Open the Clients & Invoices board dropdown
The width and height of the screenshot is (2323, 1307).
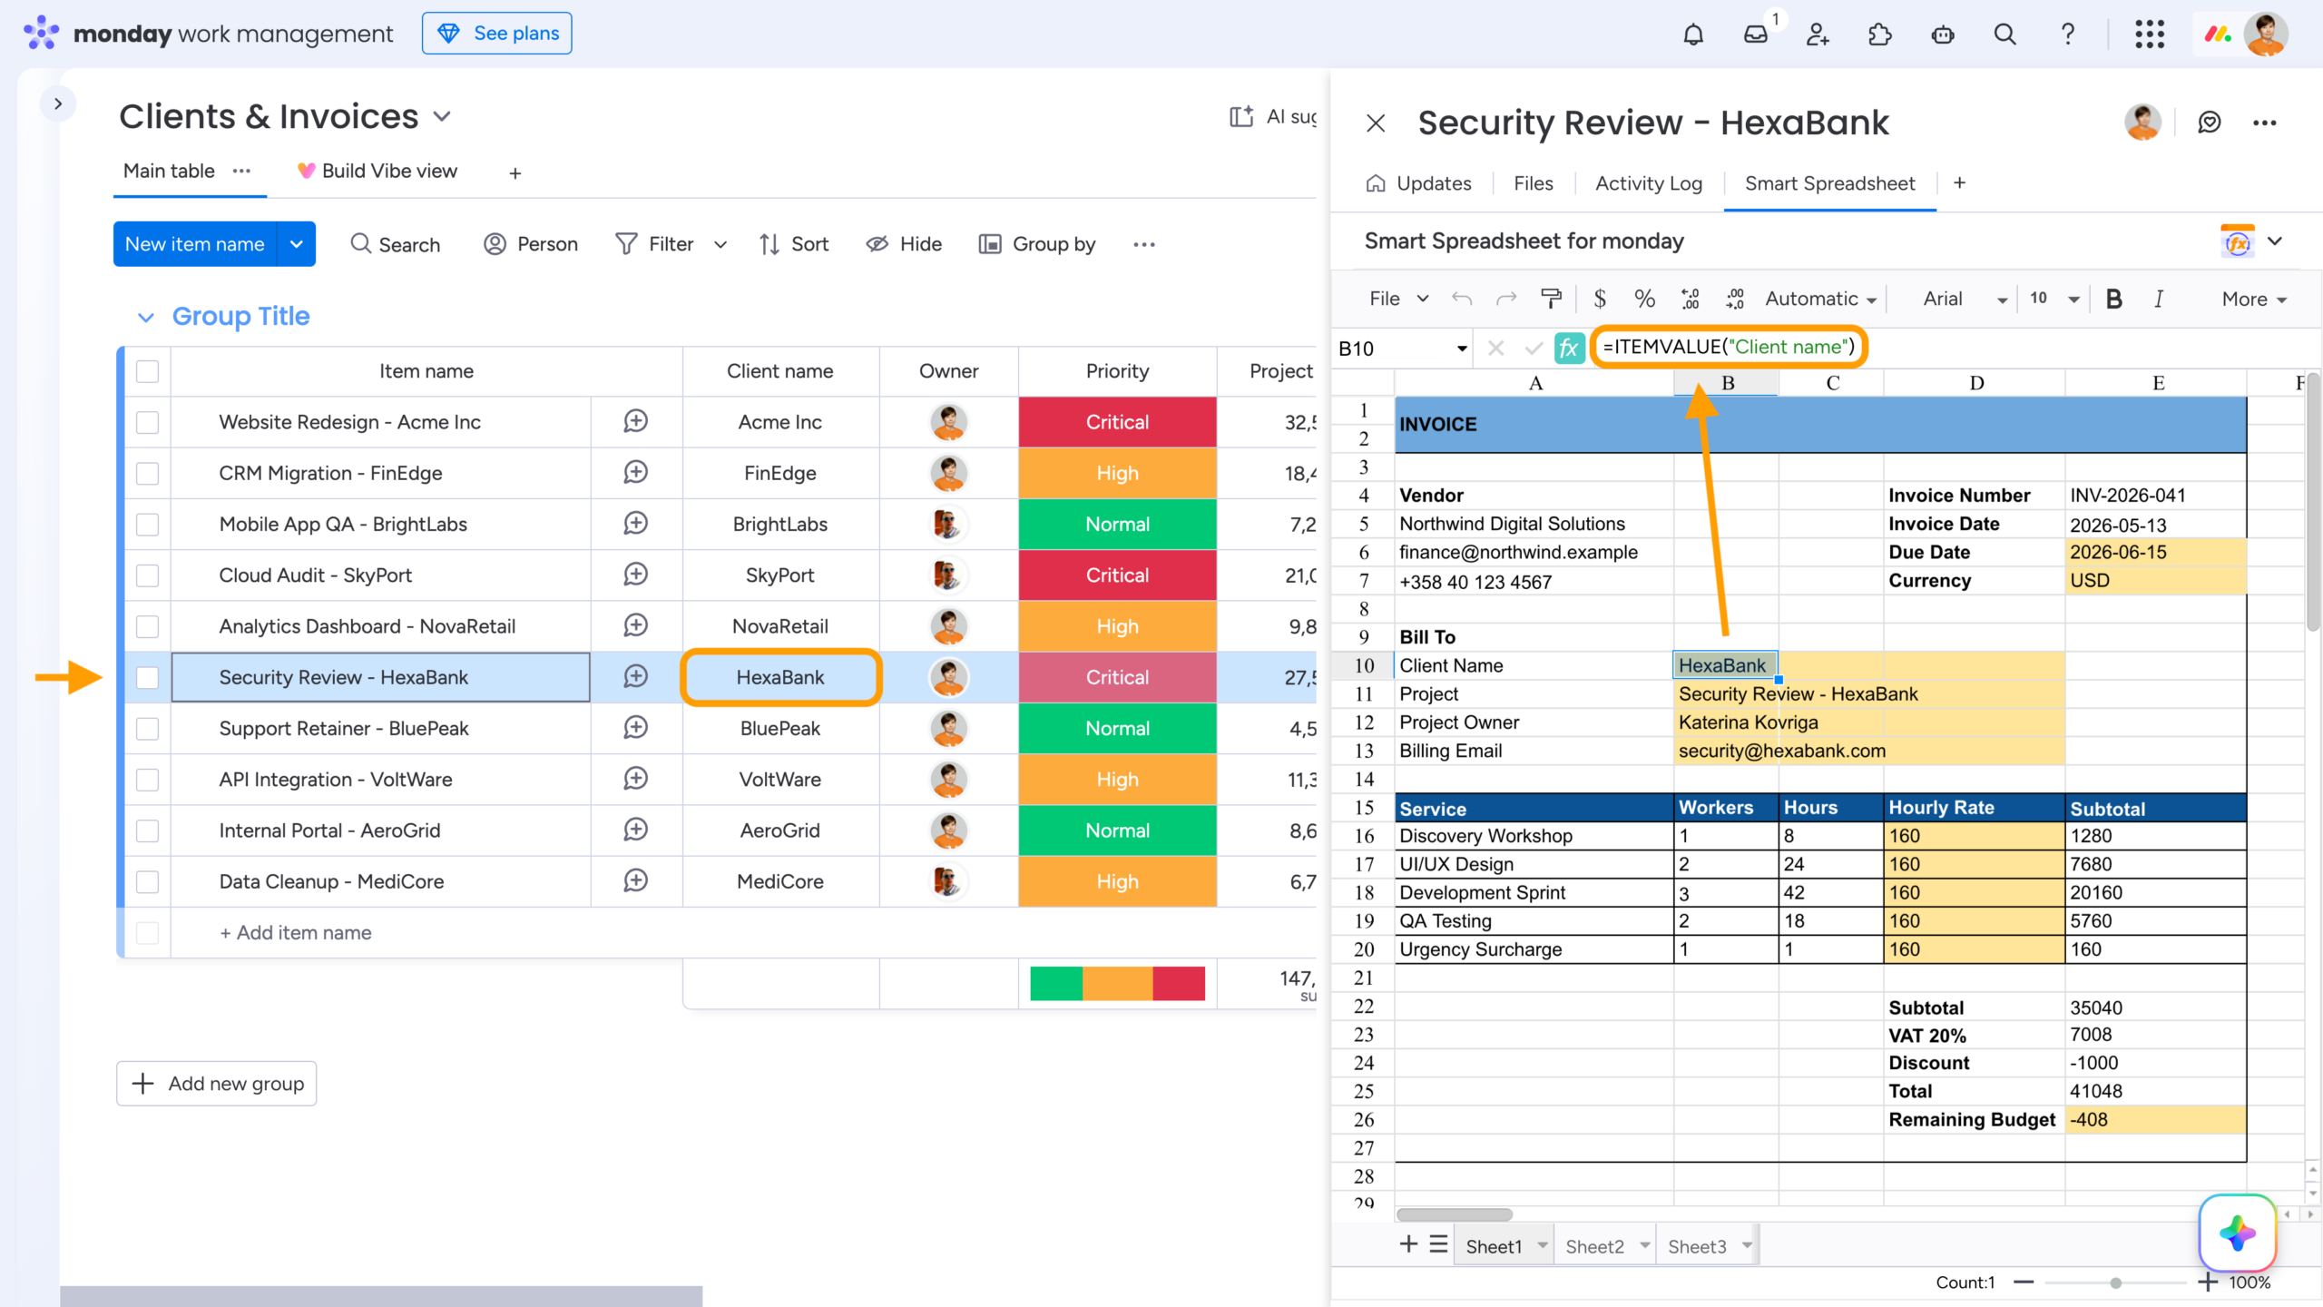coord(442,117)
